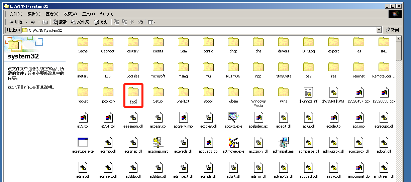Select the certsrv folder
Screen dimensions: 411x182
click(x=133, y=45)
